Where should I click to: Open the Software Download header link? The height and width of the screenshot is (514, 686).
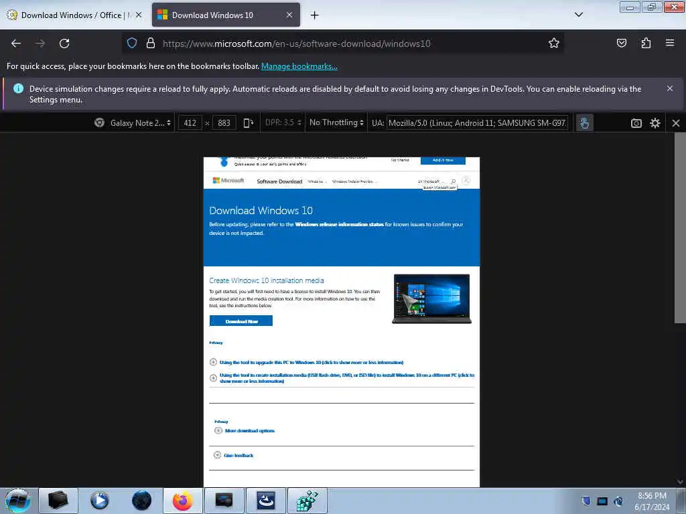[279, 181]
